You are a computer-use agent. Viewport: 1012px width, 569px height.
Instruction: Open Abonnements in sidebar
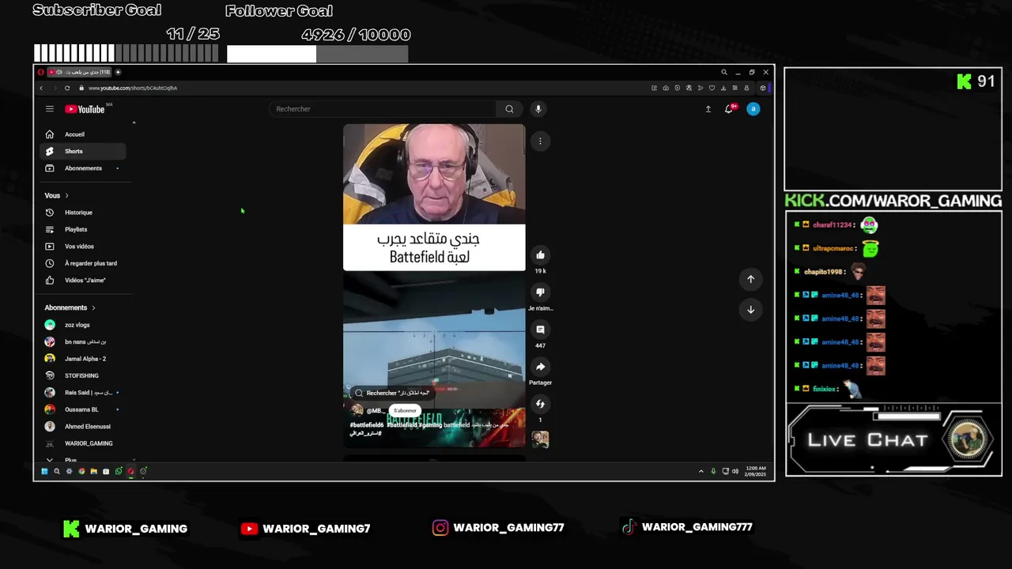[83, 168]
